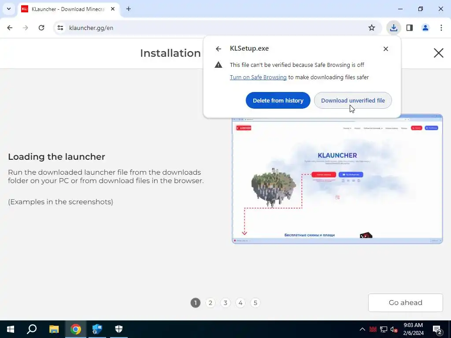Click the Loading the launcher heading
Screen dimensions: 451x338
point(57,157)
